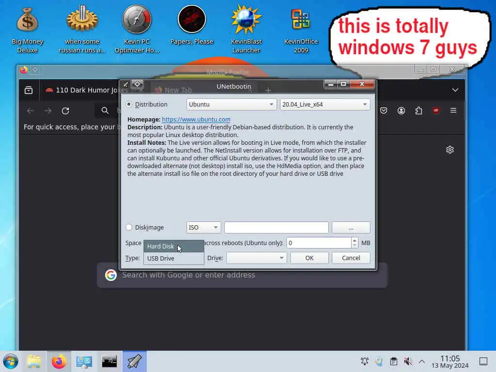Open clipboard tray icon

click(393, 361)
